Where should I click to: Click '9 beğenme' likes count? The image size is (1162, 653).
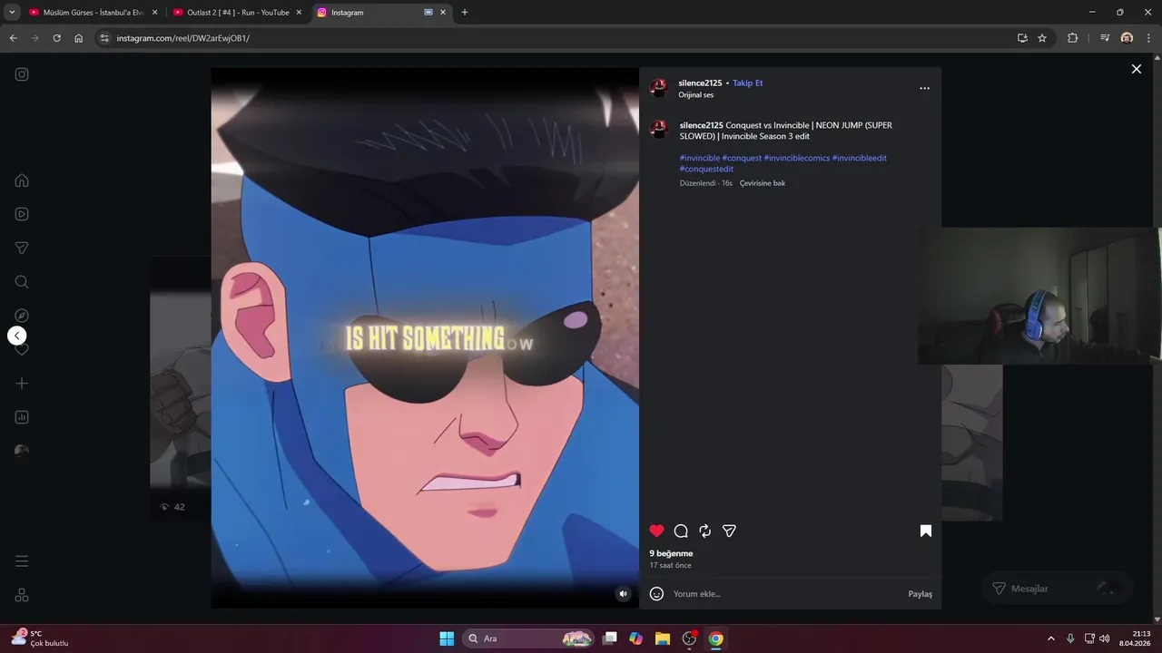coord(671,553)
